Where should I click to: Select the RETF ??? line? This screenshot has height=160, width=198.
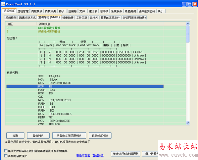[x=85, y=117]
